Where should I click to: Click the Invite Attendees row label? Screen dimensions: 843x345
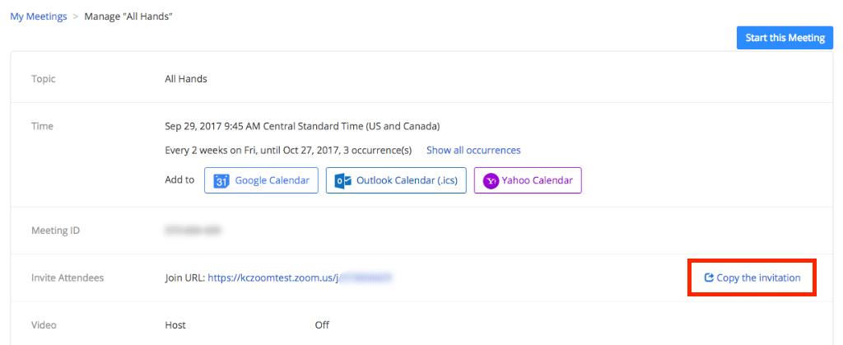click(68, 278)
